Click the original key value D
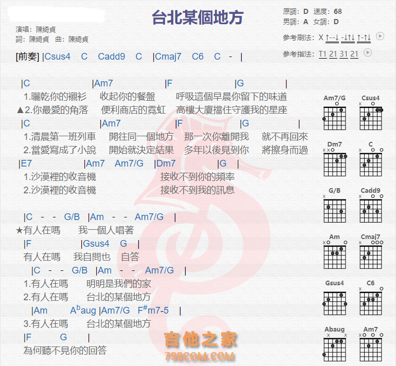 coord(306,11)
